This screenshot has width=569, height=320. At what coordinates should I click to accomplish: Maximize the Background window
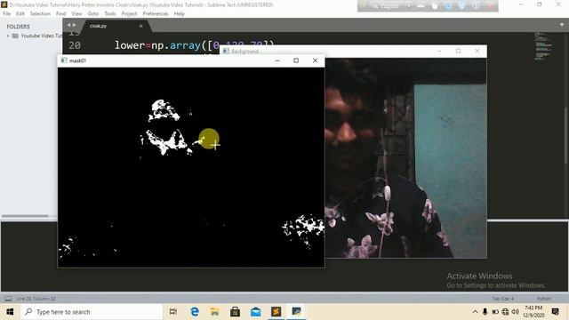coord(458,52)
